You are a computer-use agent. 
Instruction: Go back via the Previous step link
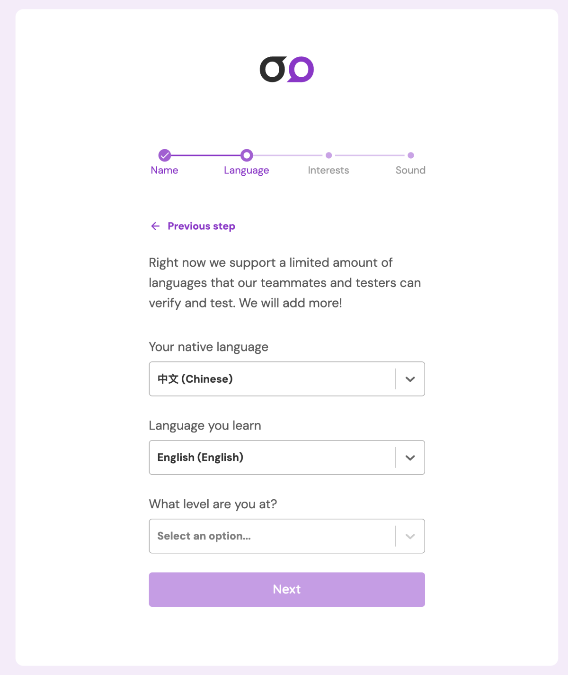[201, 226]
